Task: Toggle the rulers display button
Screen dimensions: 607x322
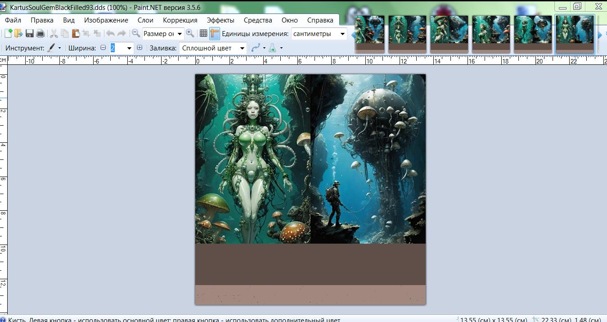Action: tap(214, 33)
